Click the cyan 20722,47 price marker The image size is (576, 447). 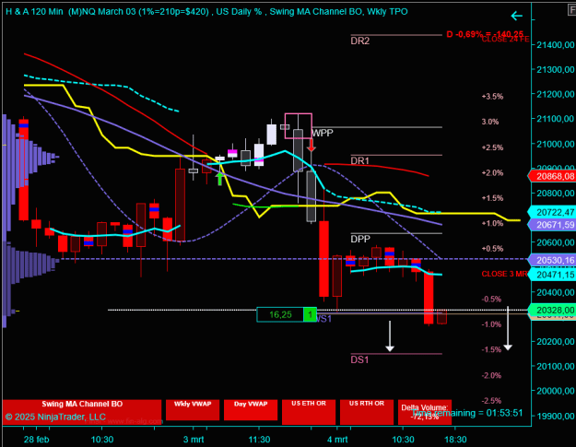(x=552, y=212)
